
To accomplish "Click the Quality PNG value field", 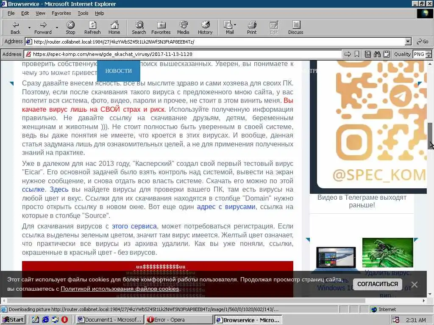I will click(419, 54).
